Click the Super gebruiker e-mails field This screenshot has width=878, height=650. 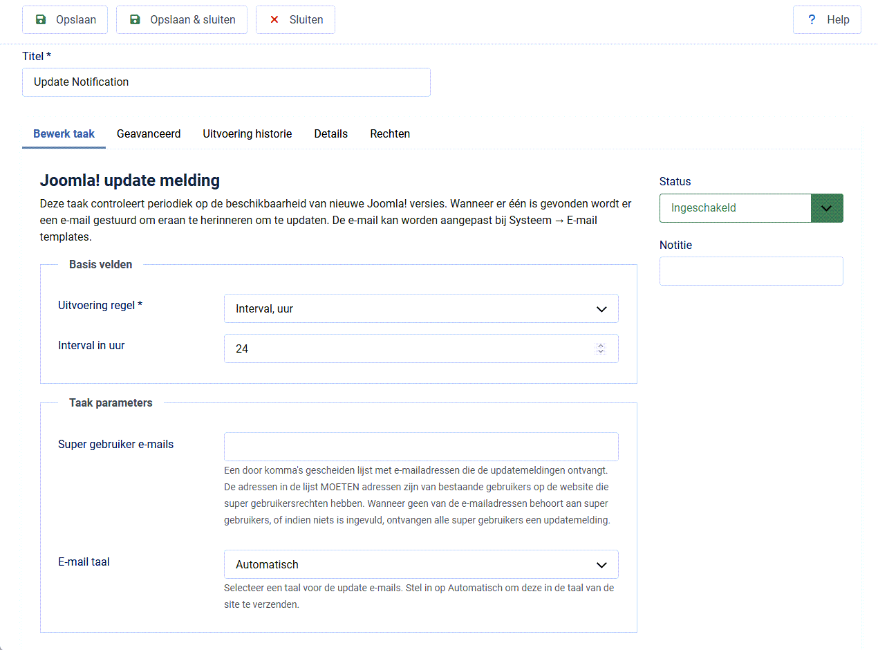pos(421,447)
